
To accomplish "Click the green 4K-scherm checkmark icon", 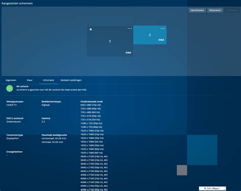I will (10, 88).
